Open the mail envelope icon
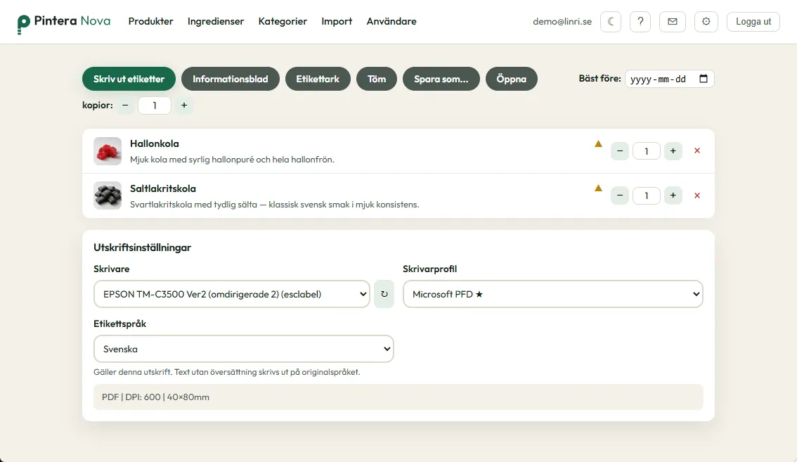This screenshot has width=797, height=462. [673, 22]
